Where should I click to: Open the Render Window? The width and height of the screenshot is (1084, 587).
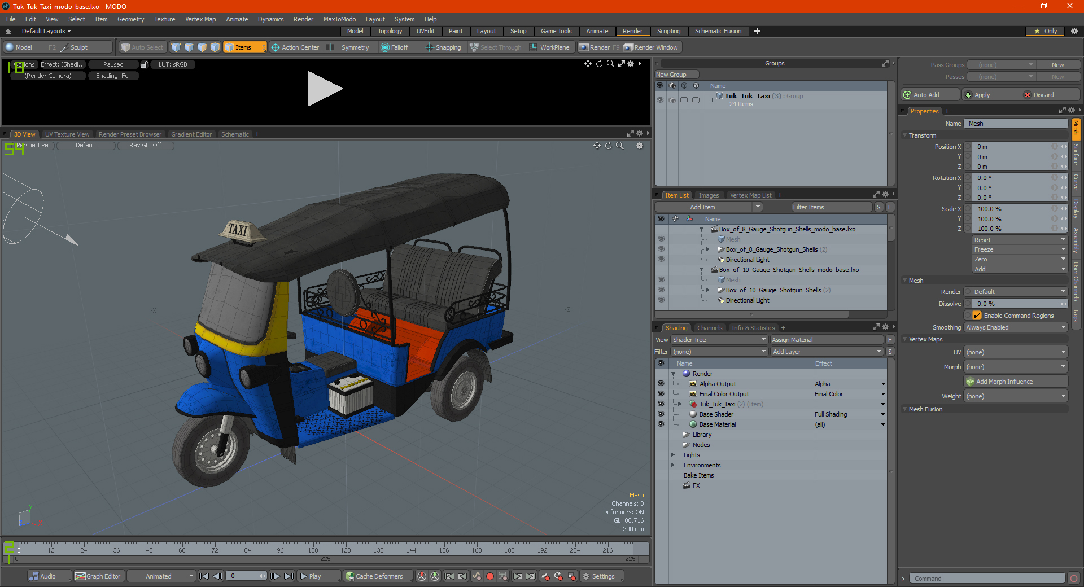click(x=652, y=47)
